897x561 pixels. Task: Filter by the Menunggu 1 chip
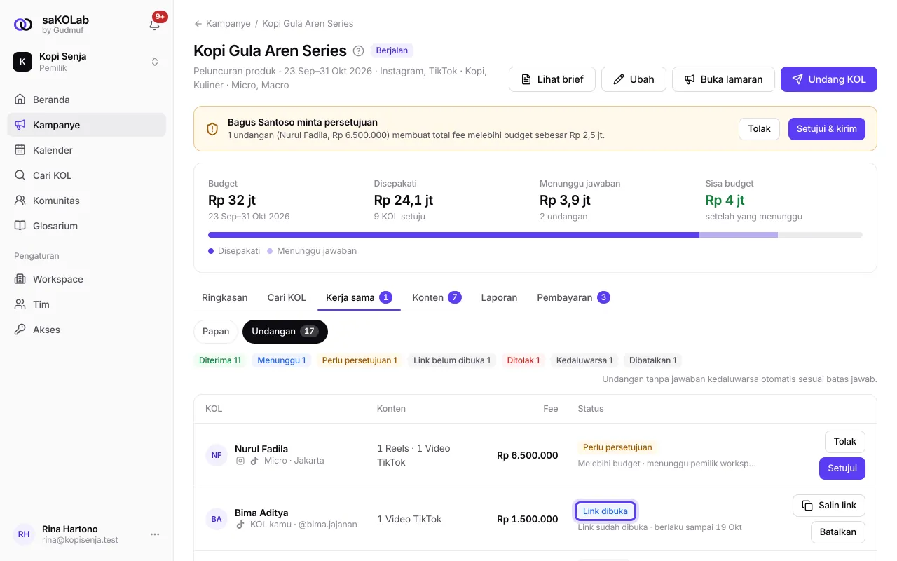click(282, 360)
